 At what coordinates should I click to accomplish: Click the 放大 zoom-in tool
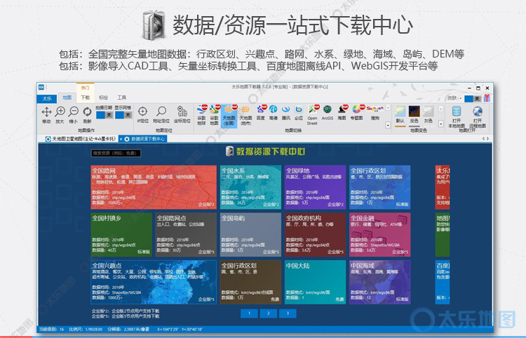coord(60,115)
